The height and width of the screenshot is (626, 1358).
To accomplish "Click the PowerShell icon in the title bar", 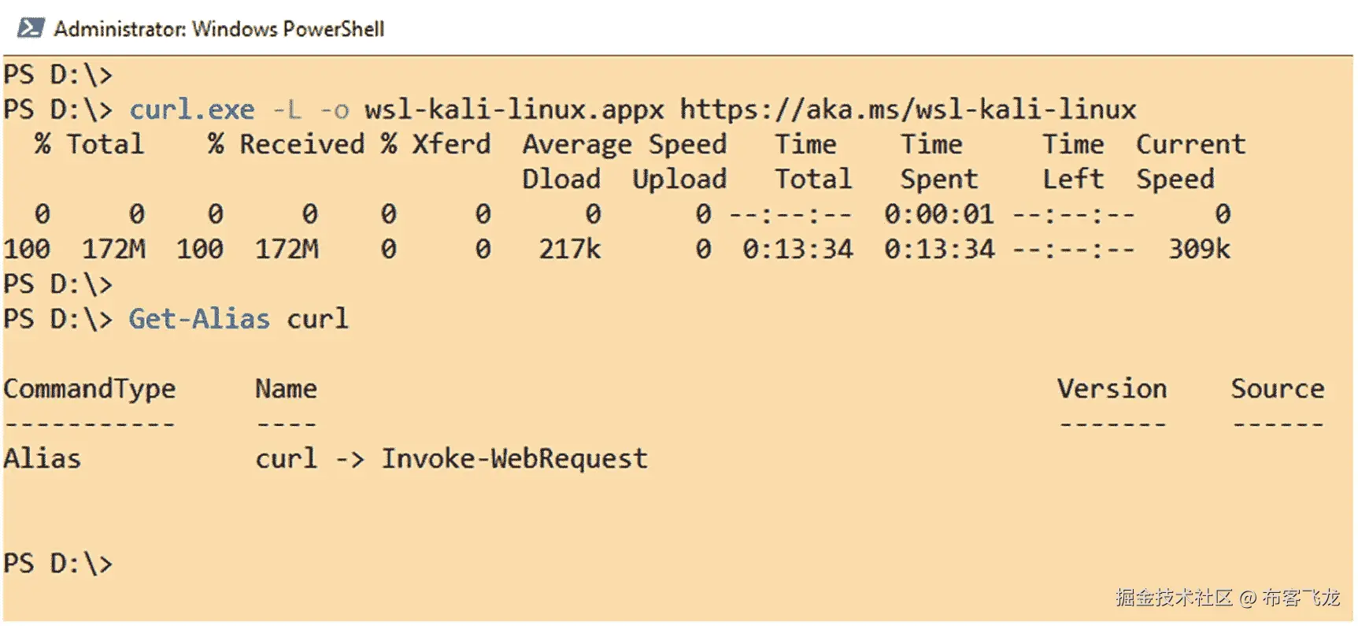I will [31, 28].
